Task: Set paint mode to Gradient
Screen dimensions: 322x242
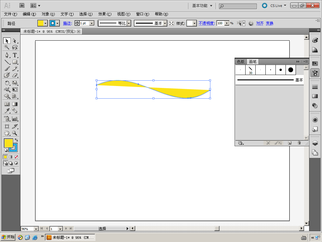Action: tap(11, 157)
